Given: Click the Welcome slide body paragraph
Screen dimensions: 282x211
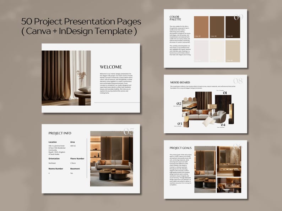Looking at the screenshot, I should (x=116, y=83).
